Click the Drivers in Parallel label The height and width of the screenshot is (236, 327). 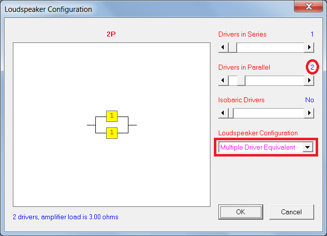[x=244, y=67]
